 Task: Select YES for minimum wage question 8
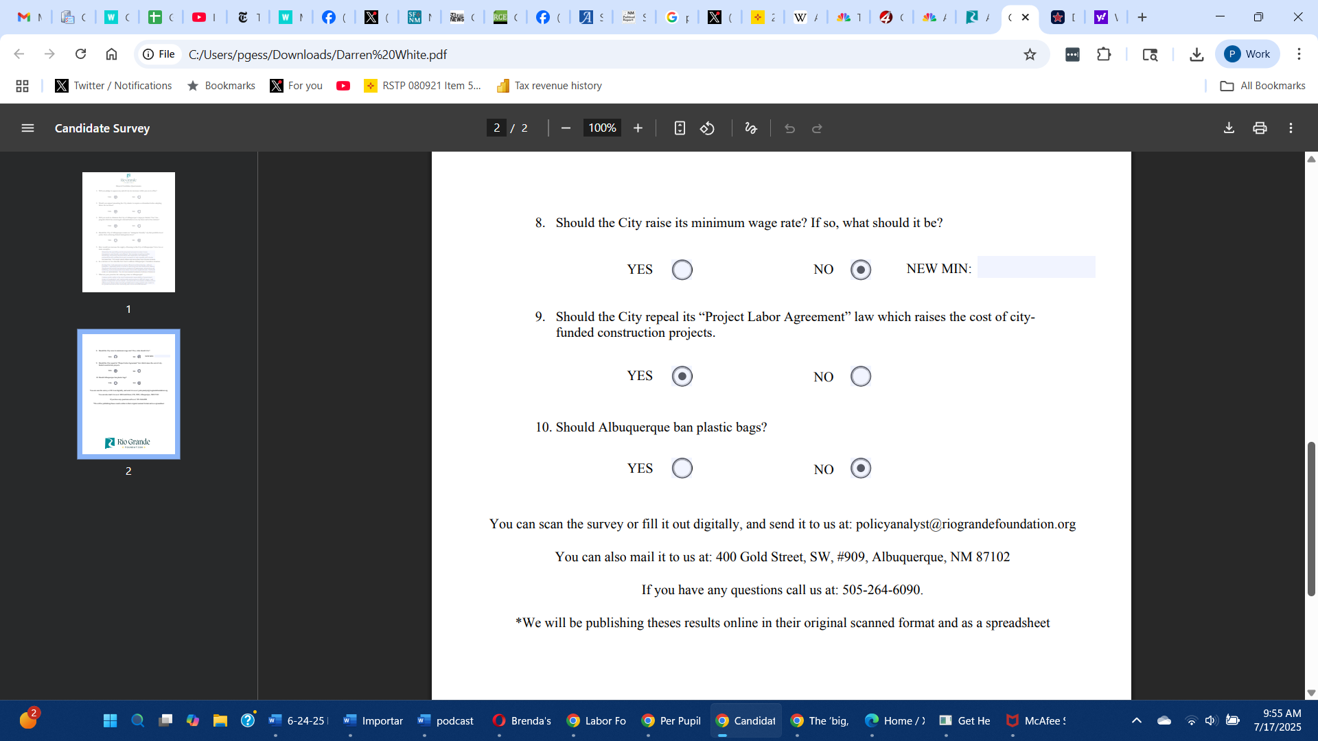682,270
